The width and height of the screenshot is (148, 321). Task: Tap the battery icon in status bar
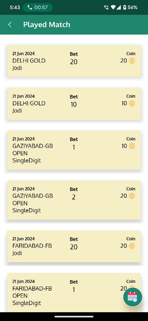[x=125, y=7]
